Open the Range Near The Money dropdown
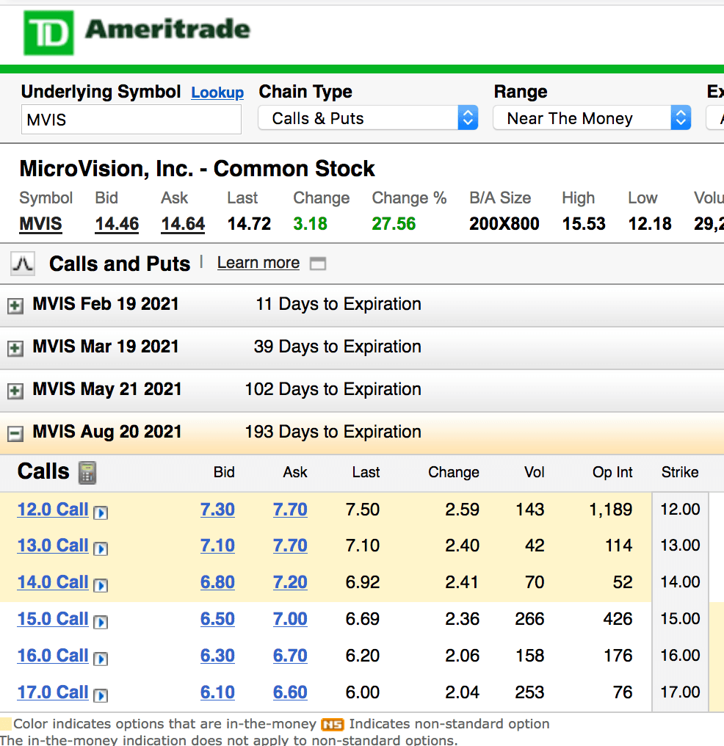 (592, 118)
